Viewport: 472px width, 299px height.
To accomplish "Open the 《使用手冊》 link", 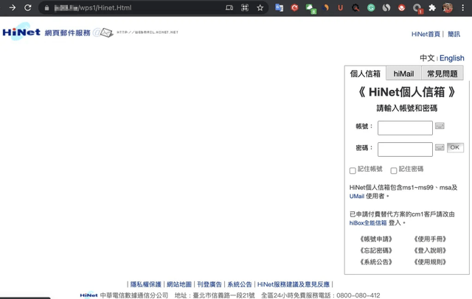I will (x=430, y=239).
